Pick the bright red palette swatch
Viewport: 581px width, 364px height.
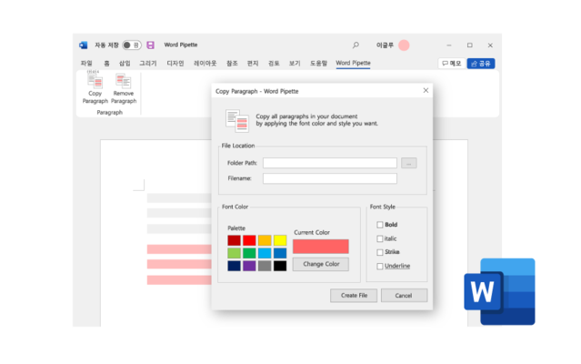249,240
